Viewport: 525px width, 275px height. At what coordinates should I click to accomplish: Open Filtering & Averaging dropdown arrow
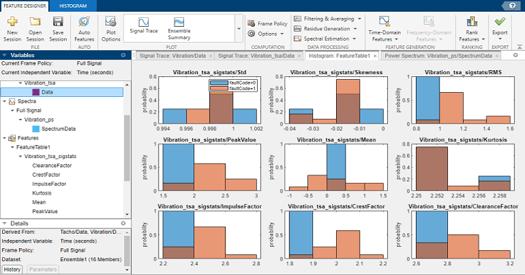(x=360, y=19)
